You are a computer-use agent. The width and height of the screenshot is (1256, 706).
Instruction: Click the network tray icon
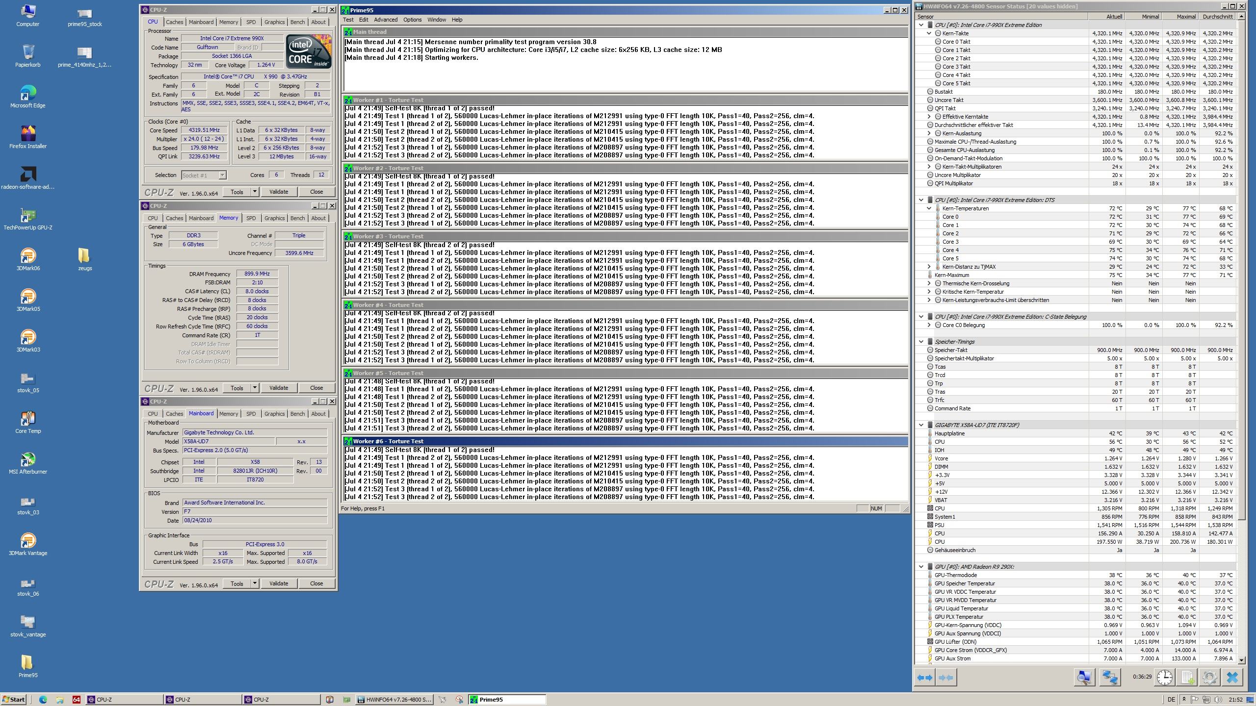1206,700
